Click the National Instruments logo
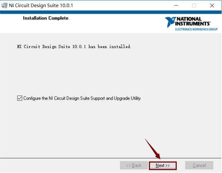This screenshot has height=173, width=222. 191,24
